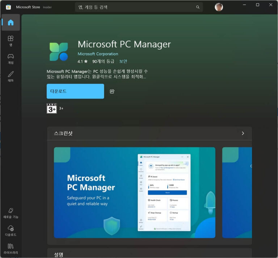278x258 pixels.
Task: Click the search magnifier icon
Action: [x=198, y=7]
